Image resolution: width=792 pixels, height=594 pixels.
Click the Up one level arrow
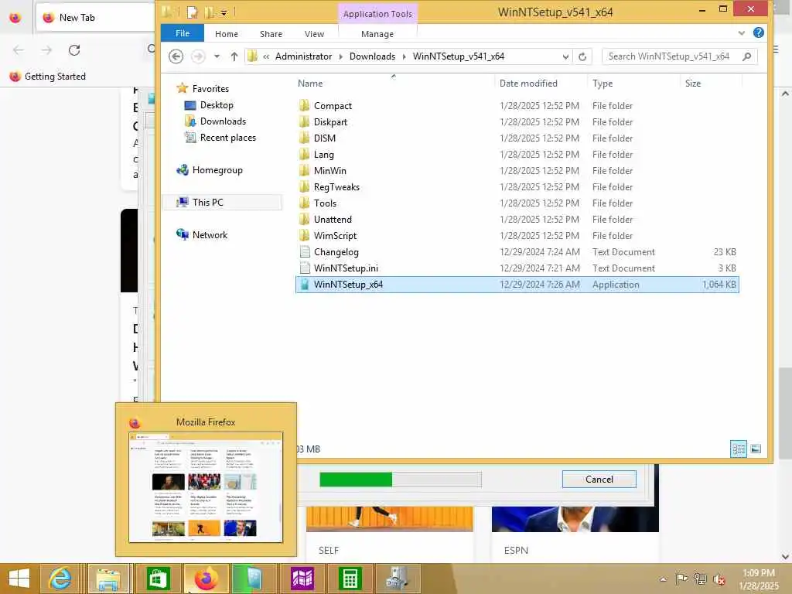pyautogui.click(x=234, y=56)
